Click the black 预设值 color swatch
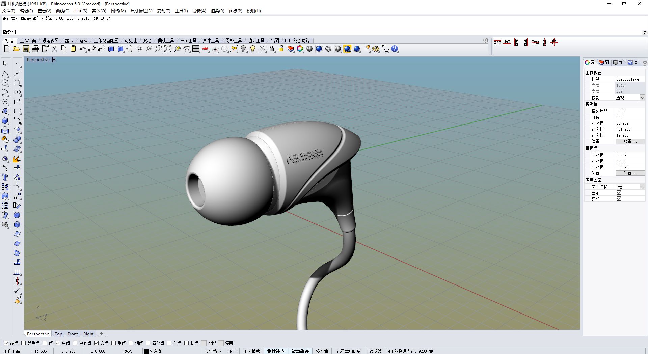648x354 pixels. coord(146,351)
